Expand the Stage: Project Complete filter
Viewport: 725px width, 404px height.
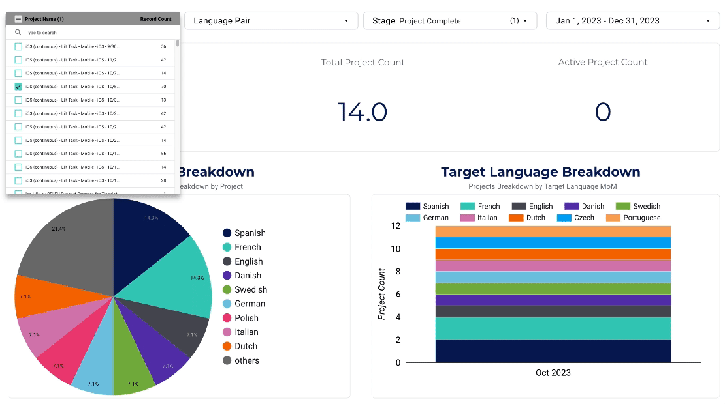point(450,21)
